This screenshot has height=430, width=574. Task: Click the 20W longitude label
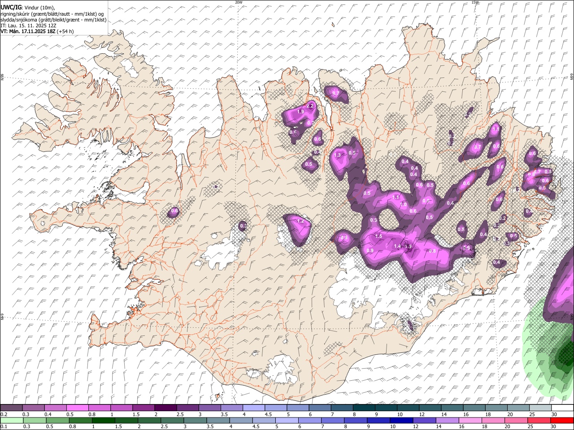239,2
